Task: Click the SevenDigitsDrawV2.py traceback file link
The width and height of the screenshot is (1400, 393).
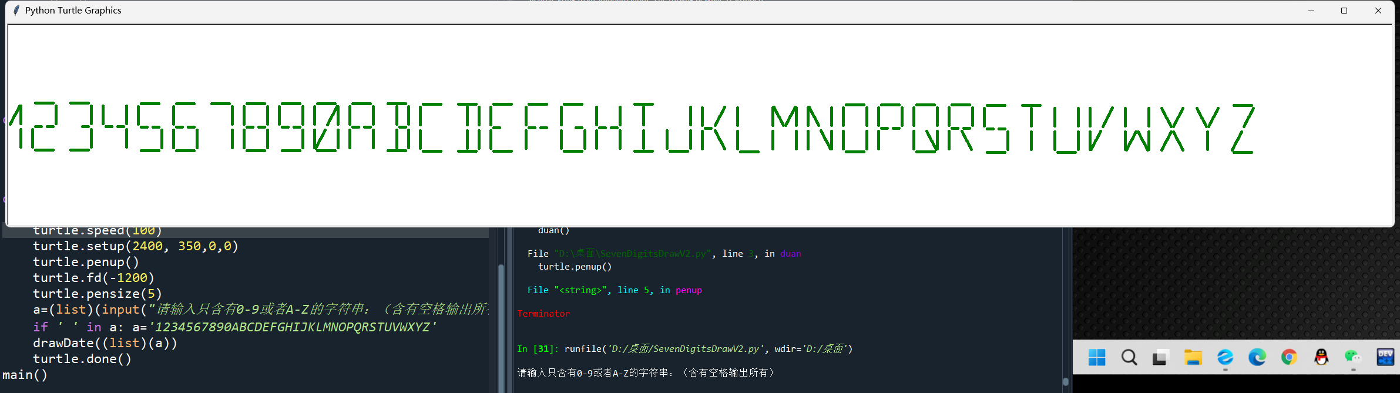Action: tap(633, 254)
